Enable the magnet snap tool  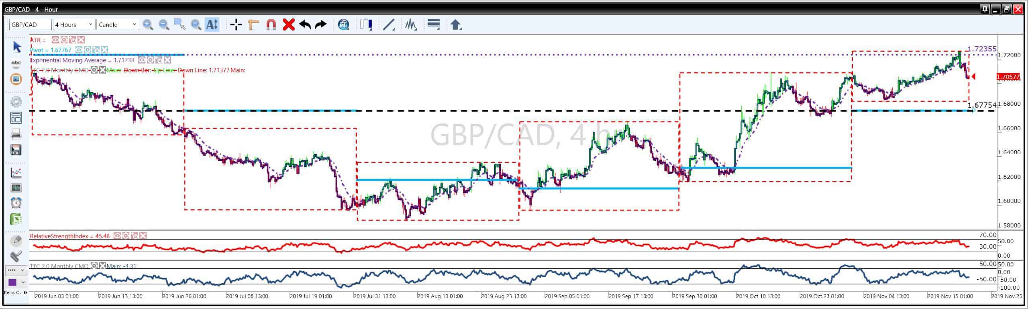click(271, 25)
